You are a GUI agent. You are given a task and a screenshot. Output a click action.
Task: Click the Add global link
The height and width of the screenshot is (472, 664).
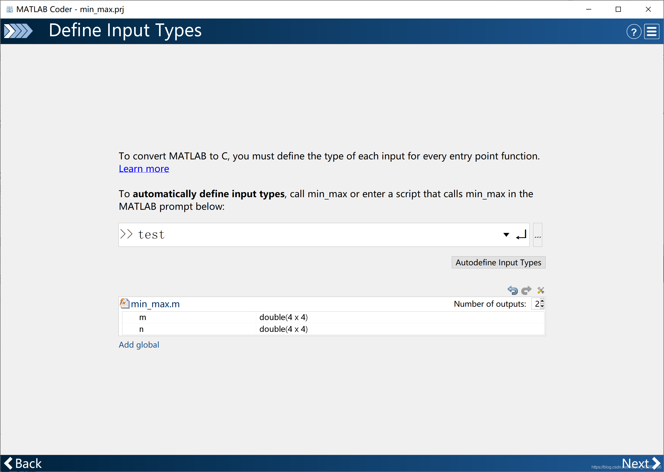138,344
